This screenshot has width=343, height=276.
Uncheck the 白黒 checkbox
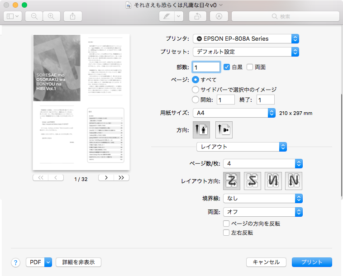tap(227, 67)
